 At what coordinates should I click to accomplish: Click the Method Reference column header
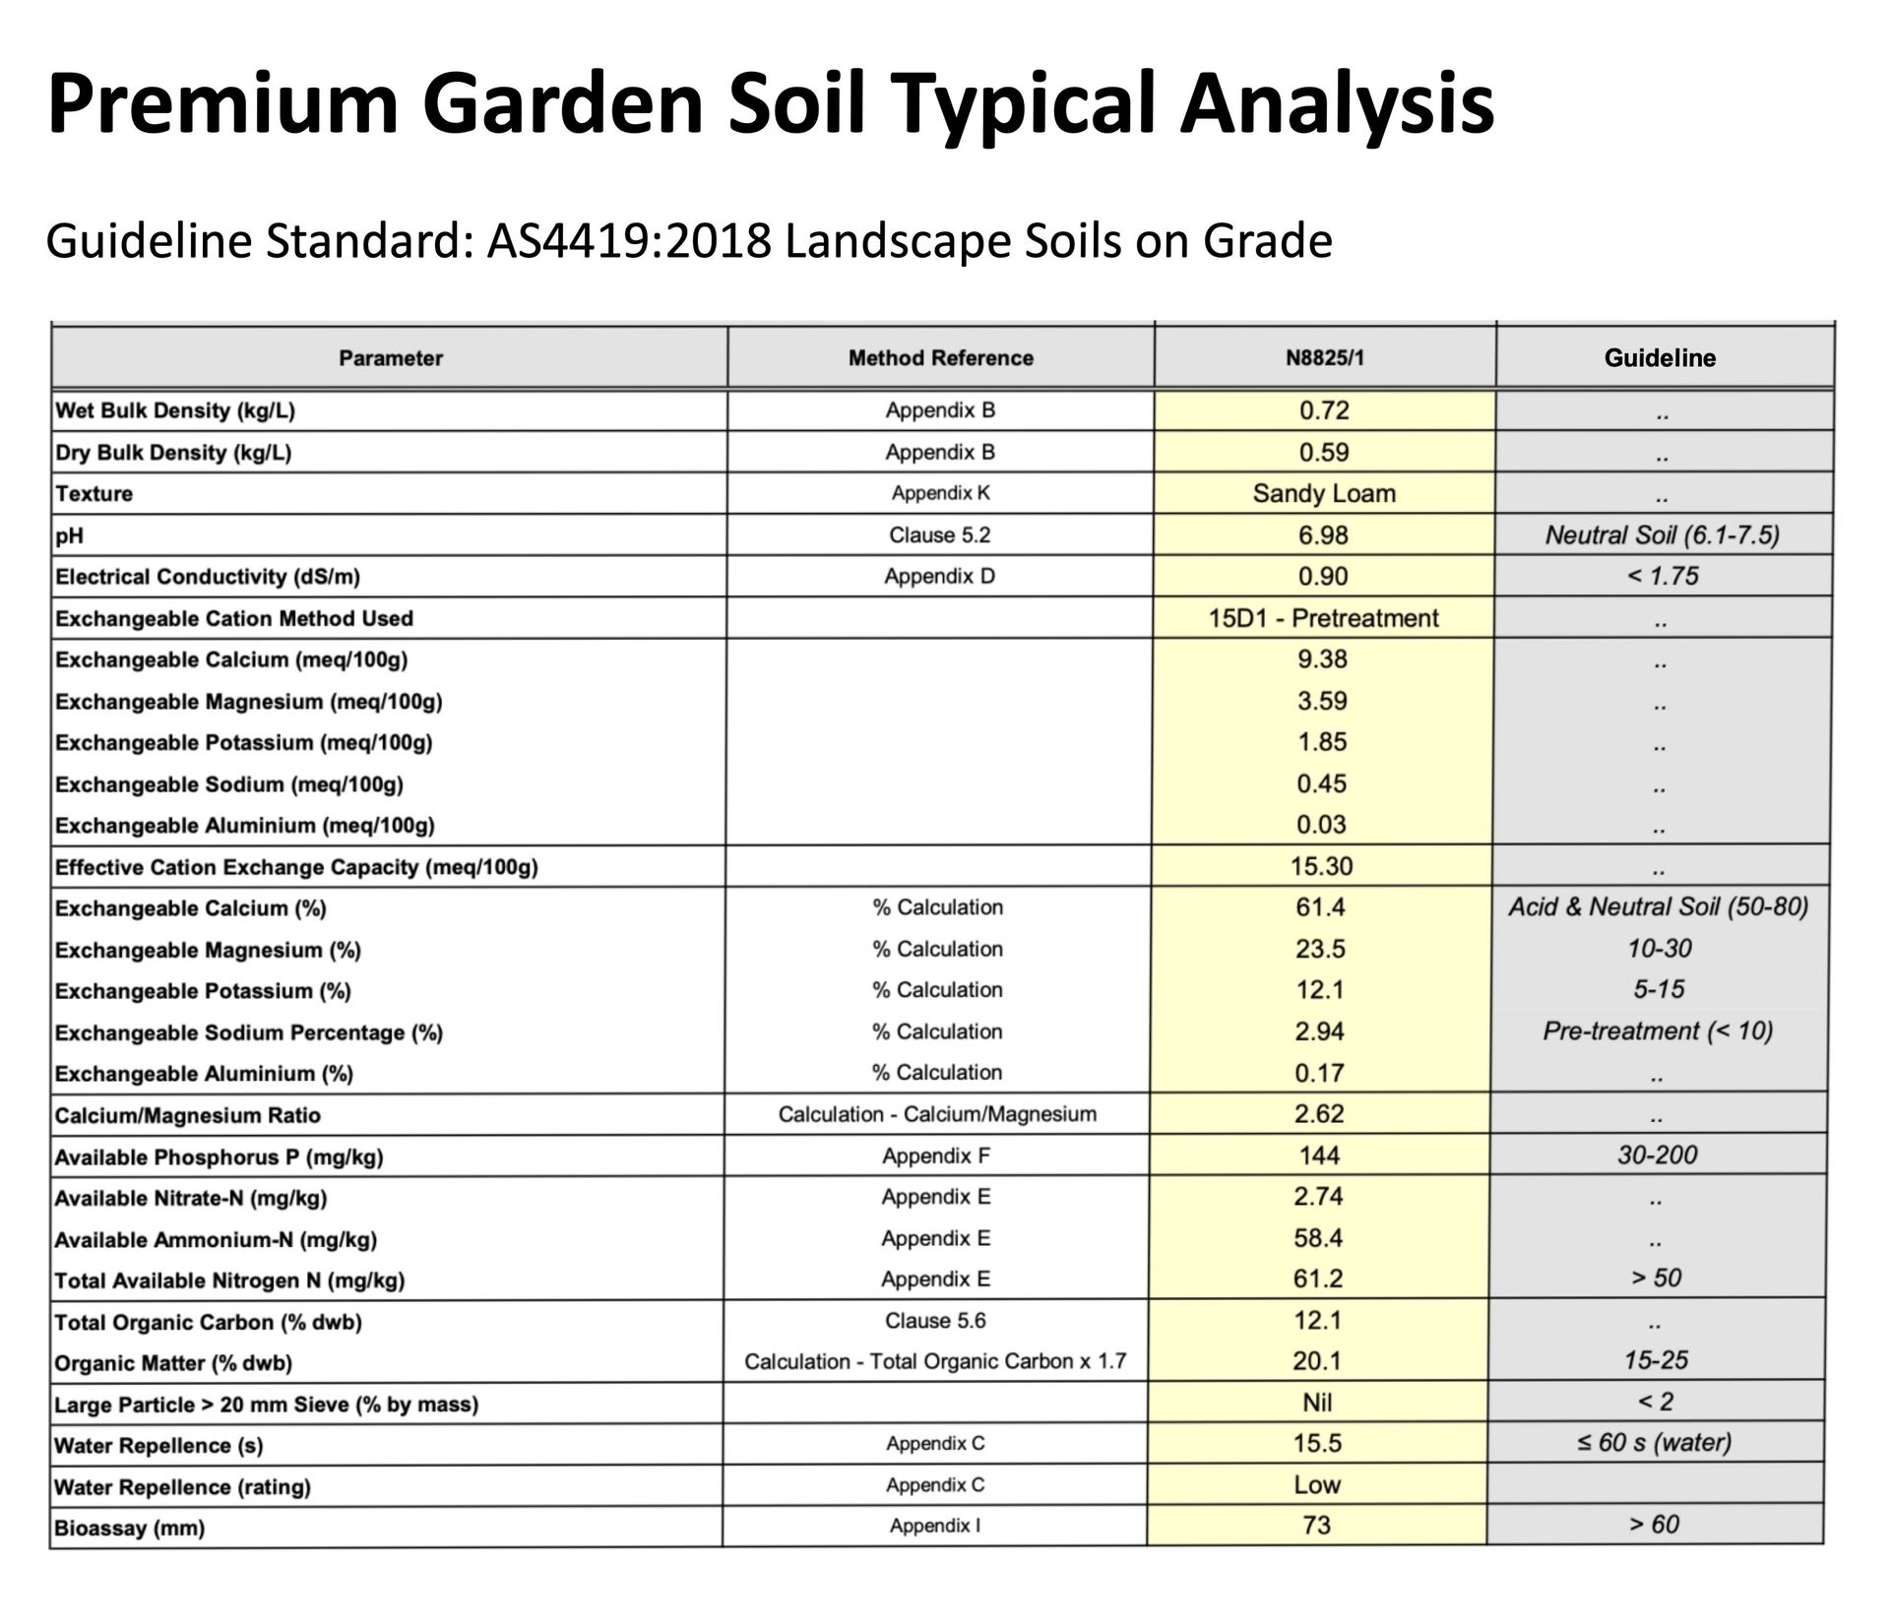click(940, 358)
